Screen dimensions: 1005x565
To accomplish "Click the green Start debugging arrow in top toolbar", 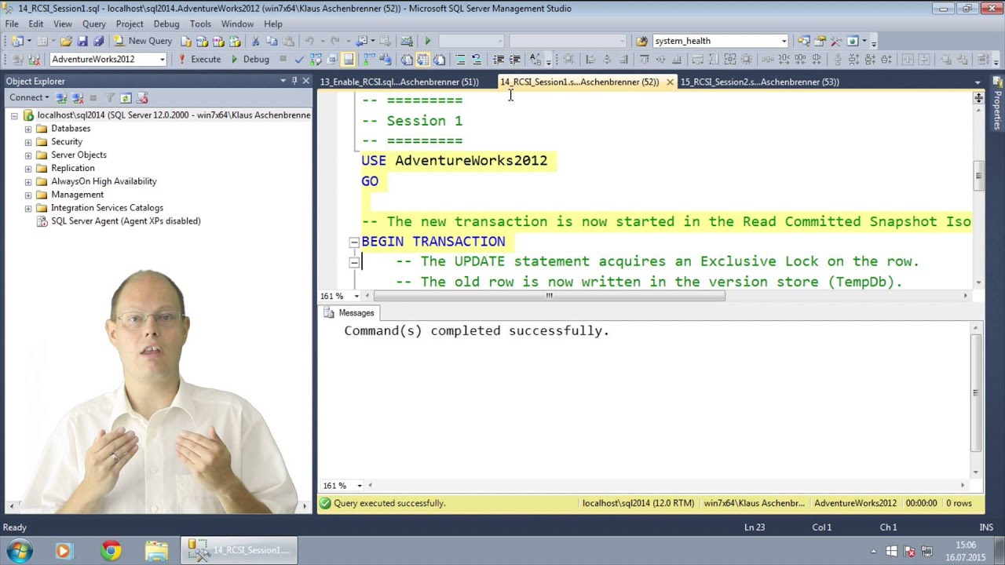I will (428, 41).
